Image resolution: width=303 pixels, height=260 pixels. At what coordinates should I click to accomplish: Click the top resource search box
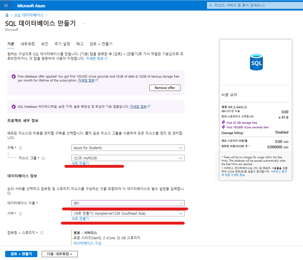click(x=255, y=5)
